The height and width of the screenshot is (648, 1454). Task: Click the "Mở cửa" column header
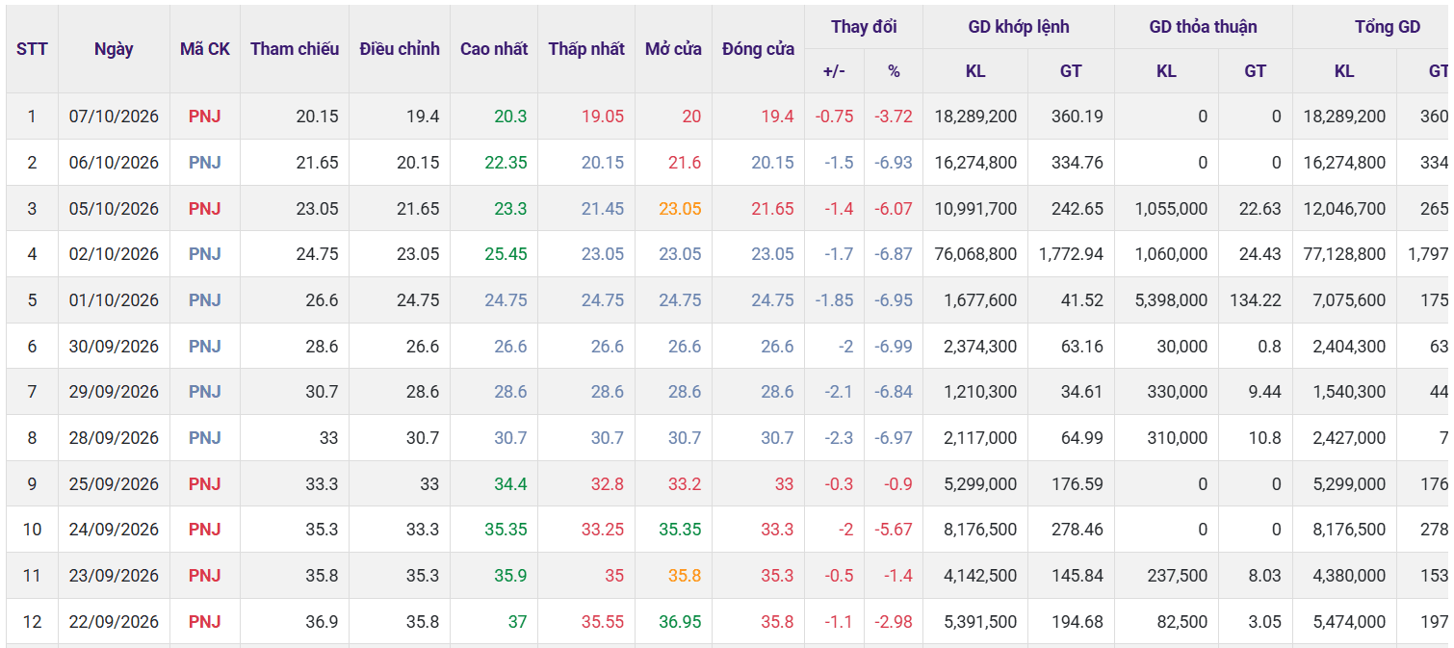click(x=673, y=49)
